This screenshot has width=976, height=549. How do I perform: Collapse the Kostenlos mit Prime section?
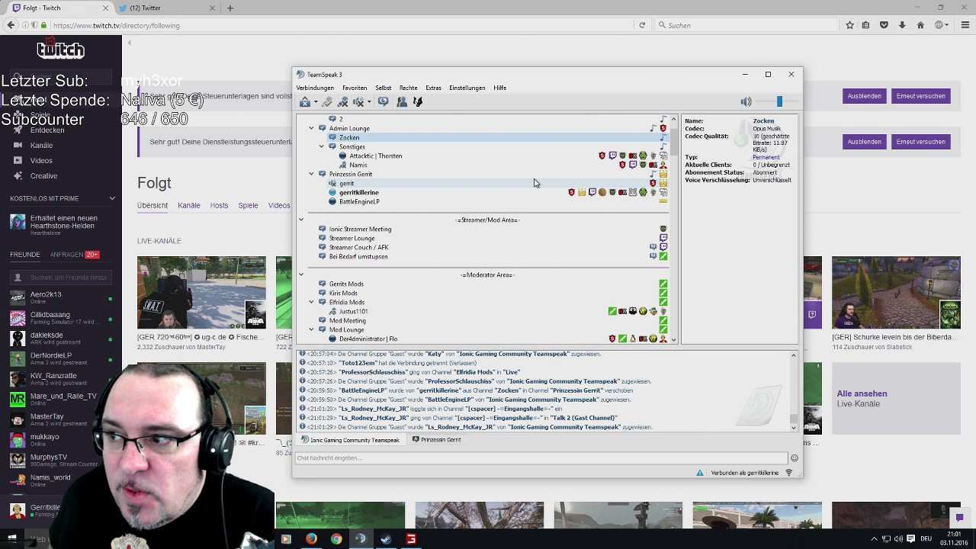click(x=112, y=198)
